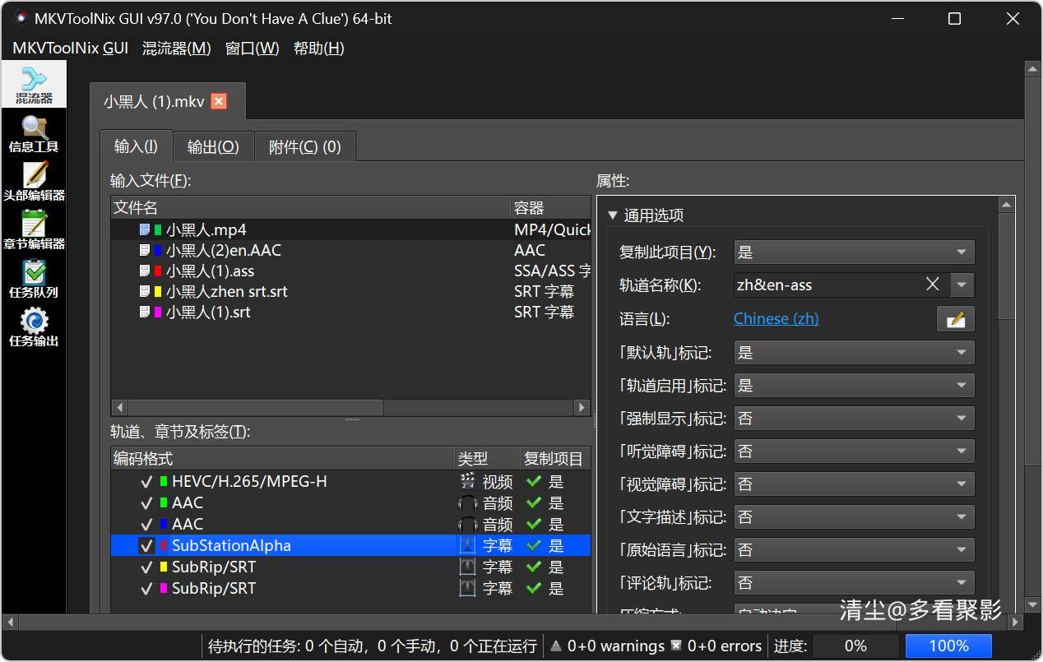Open the 任务输出 (job output) icon
Viewport: 1043px width, 662px height.
click(33, 328)
